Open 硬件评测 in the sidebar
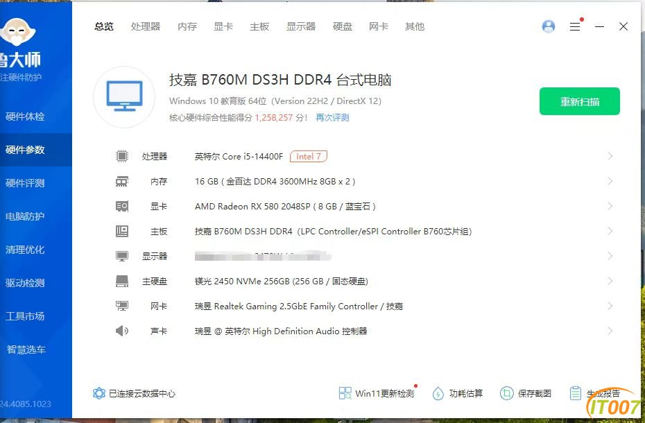Viewport: 645px width, 423px height. pyautogui.click(x=25, y=183)
